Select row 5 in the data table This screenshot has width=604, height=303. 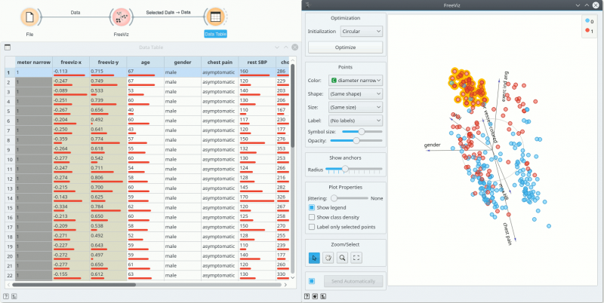point(10,110)
